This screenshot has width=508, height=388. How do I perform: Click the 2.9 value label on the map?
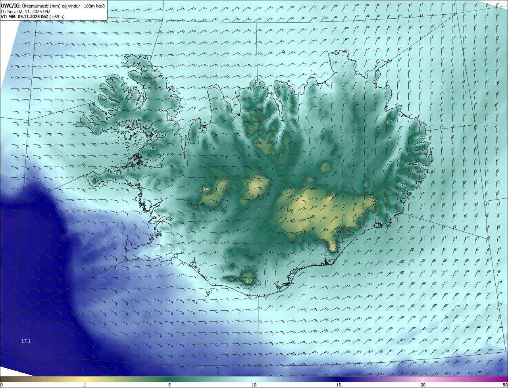coord(206,190)
